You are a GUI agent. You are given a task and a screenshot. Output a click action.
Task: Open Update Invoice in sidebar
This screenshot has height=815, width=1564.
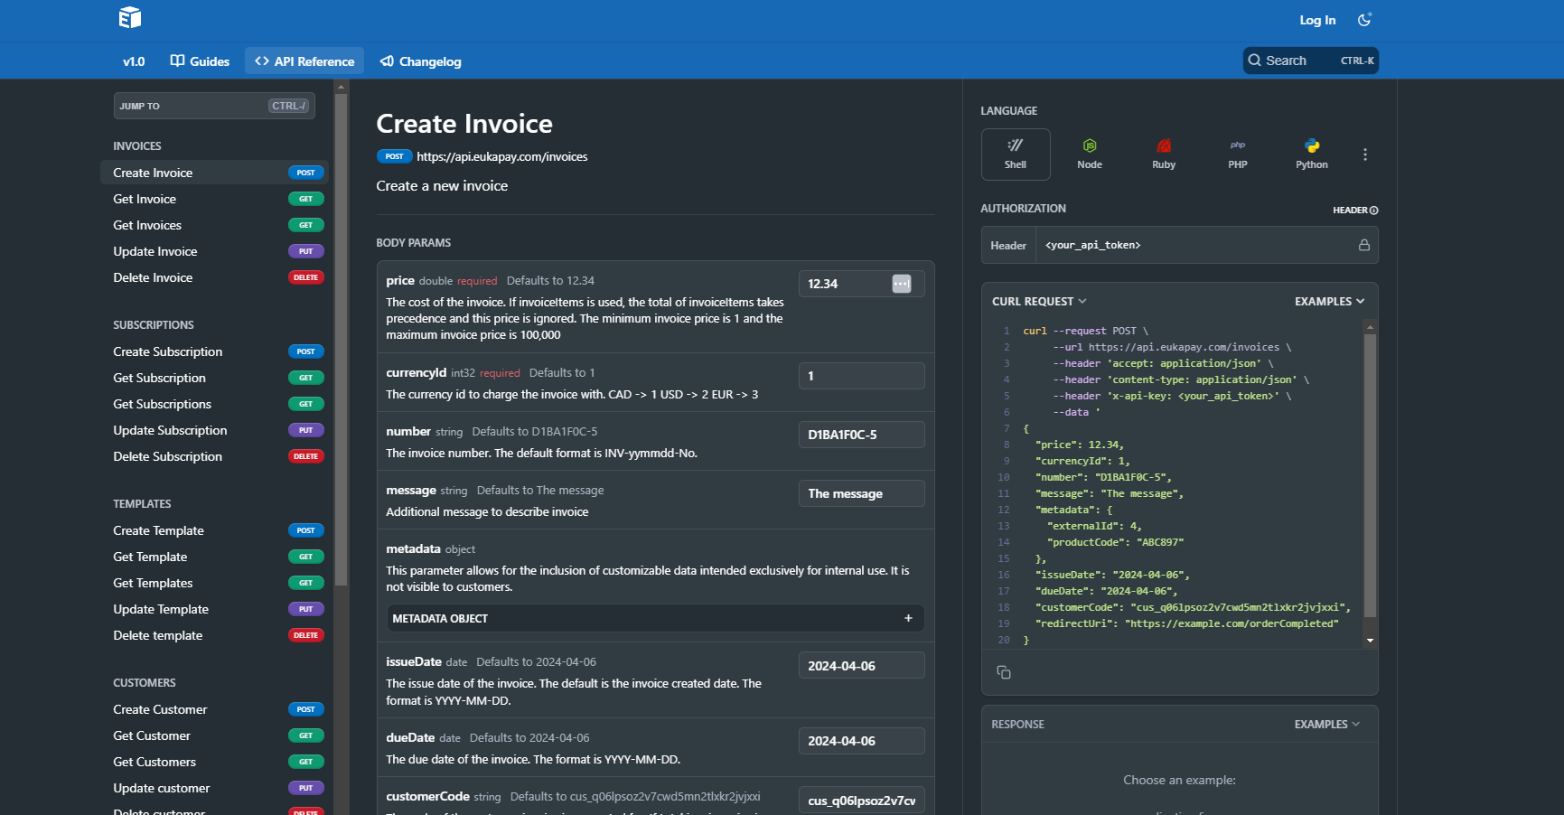(x=214, y=251)
